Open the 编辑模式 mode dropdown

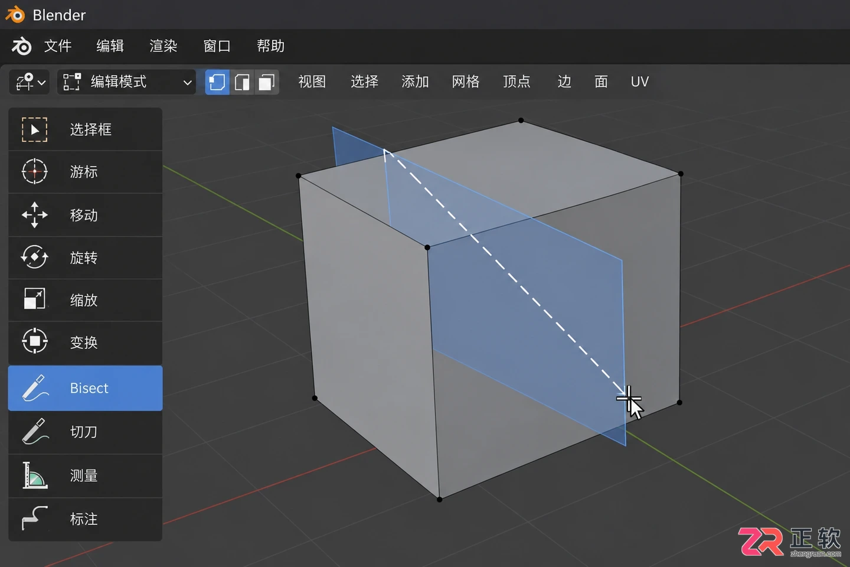click(x=127, y=82)
